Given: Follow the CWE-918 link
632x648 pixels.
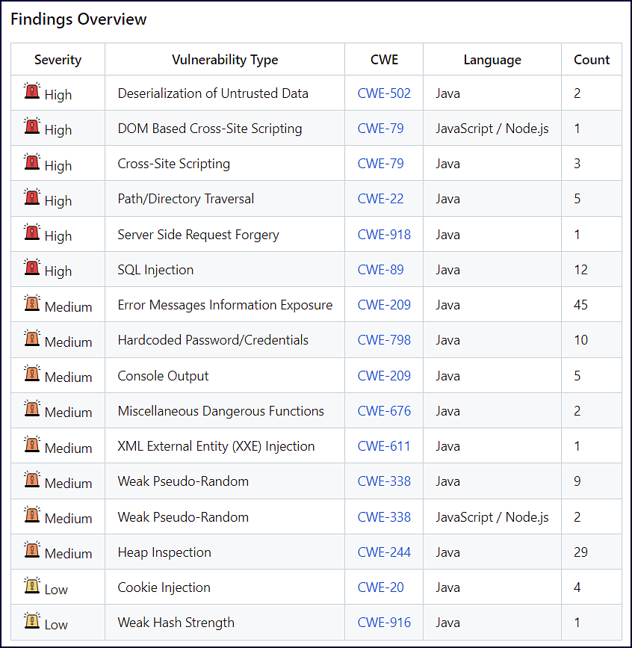Looking at the screenshot, I should pyautogui.click(x=384, y=235).
